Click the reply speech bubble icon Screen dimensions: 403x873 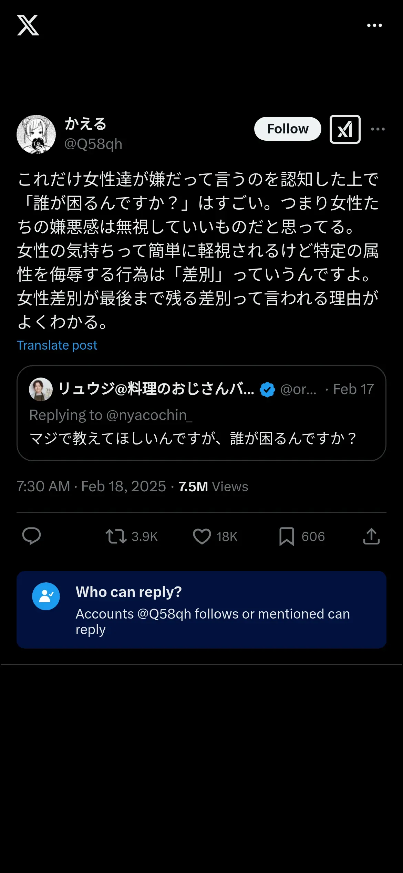pos(32,536)
